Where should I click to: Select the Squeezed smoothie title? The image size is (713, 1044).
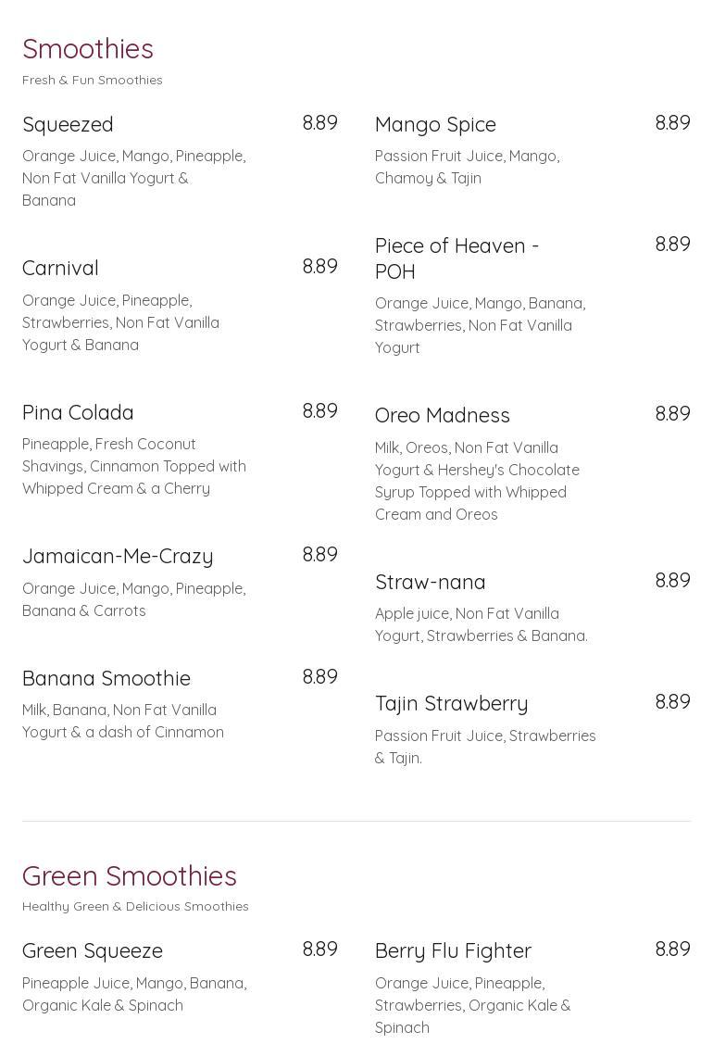68,124
